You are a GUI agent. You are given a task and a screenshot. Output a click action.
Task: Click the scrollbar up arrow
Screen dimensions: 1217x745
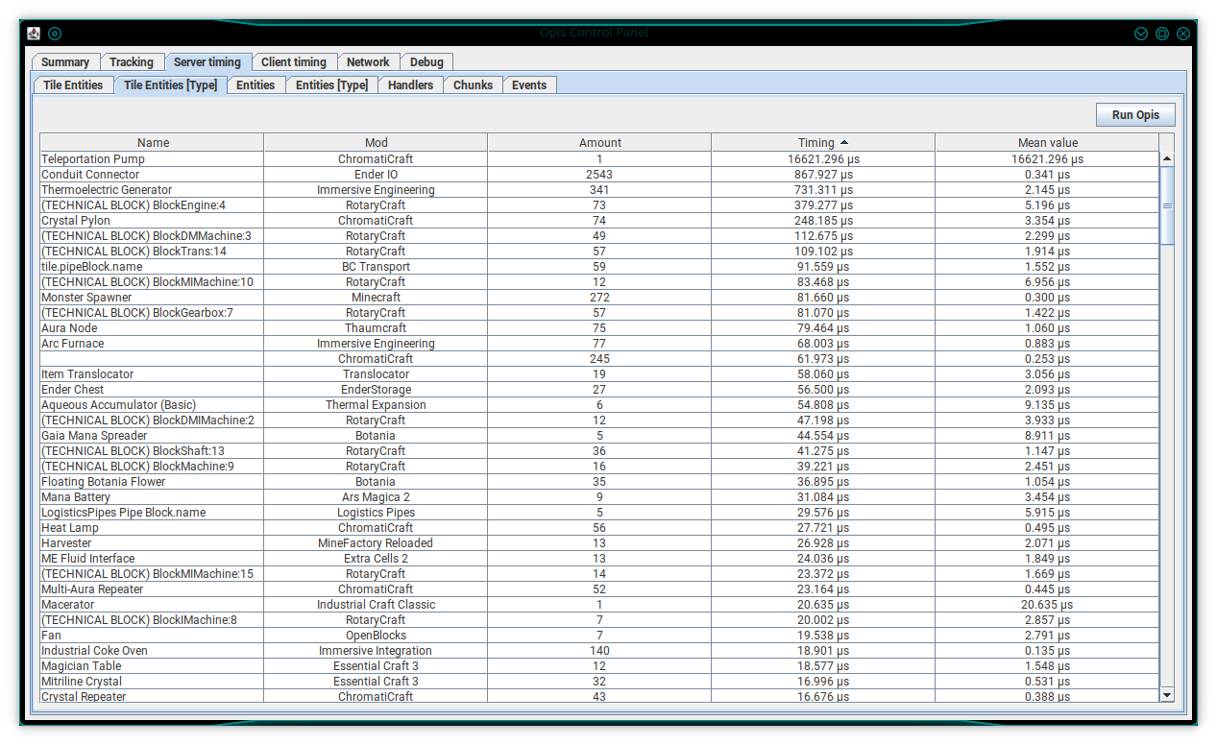(1167, 158)
